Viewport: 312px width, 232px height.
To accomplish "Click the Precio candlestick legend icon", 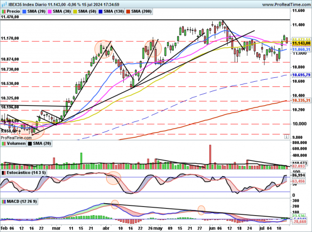I will click(4, 10).
